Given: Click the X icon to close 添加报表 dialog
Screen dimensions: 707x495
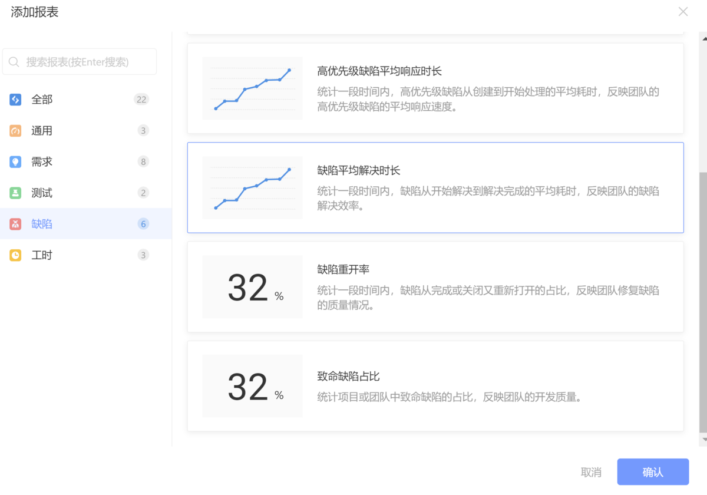Looking at the screenshot, I should point(683,11).
